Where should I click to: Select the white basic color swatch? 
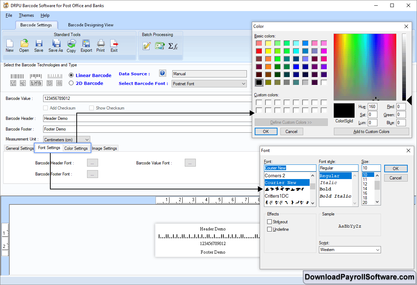pyautogui.click(x=324, y=82)
